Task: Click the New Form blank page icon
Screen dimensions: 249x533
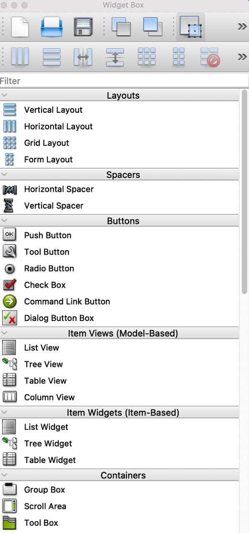Action: 20,27
